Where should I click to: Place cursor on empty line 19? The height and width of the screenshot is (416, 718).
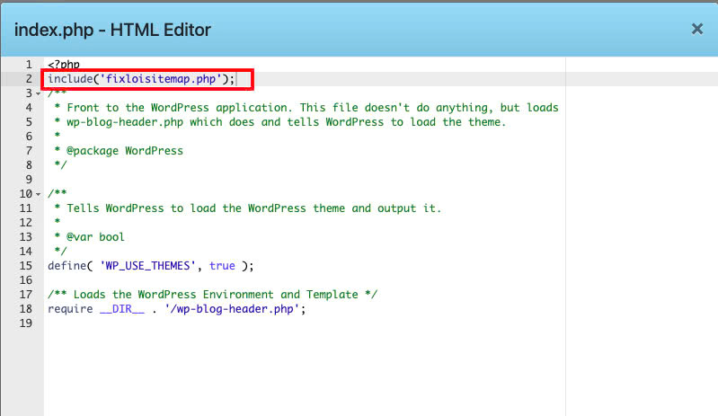[180, 323]
